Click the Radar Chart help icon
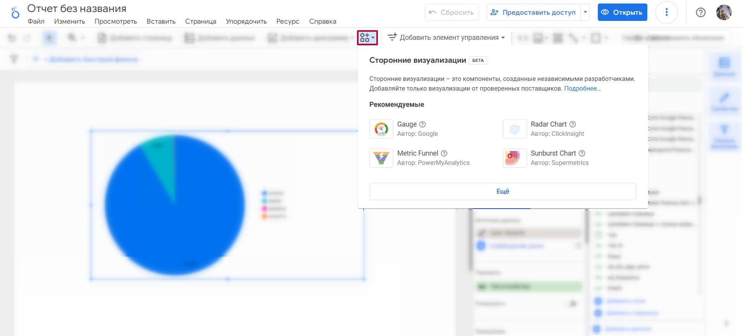743x336 pixels. [573, 124]
